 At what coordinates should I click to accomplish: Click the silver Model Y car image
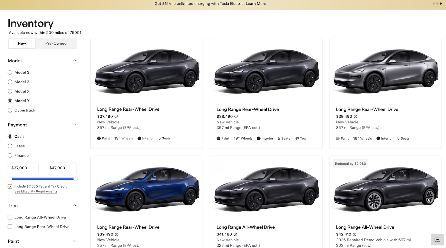(x=386, y=71)
